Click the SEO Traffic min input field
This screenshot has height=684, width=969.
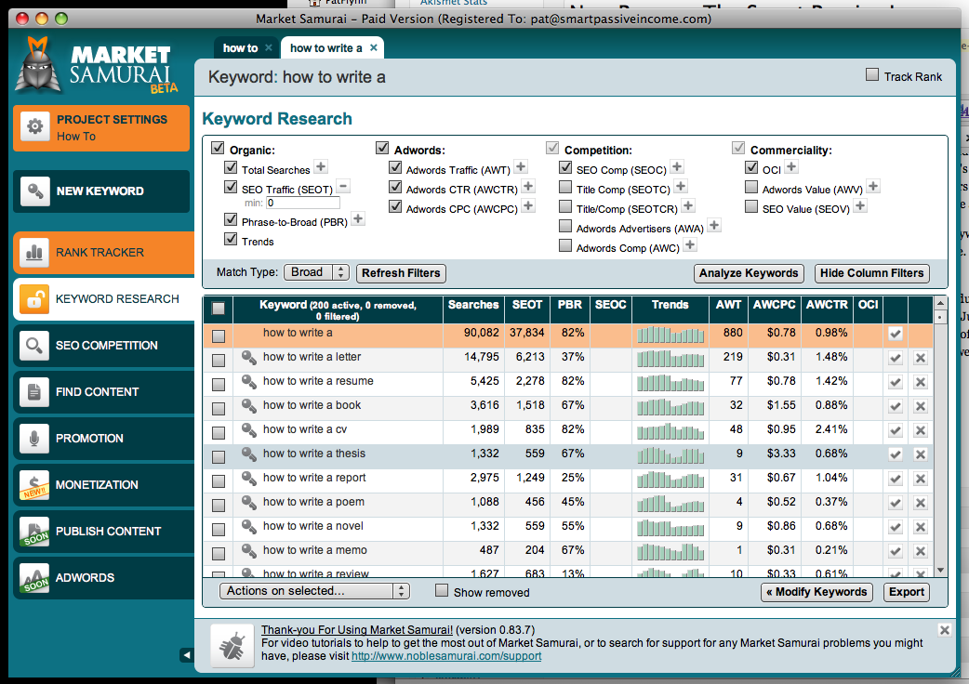[303, 204]
